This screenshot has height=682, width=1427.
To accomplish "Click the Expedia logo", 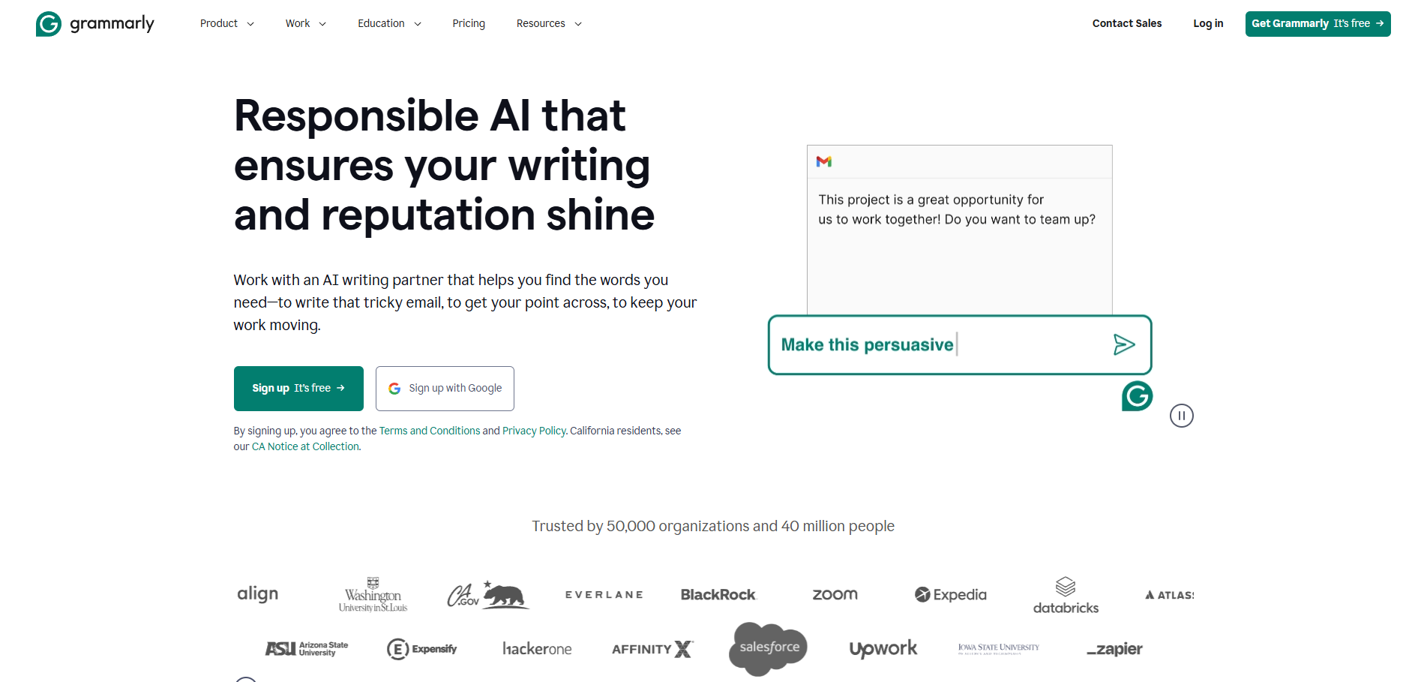I will [950, 594].
